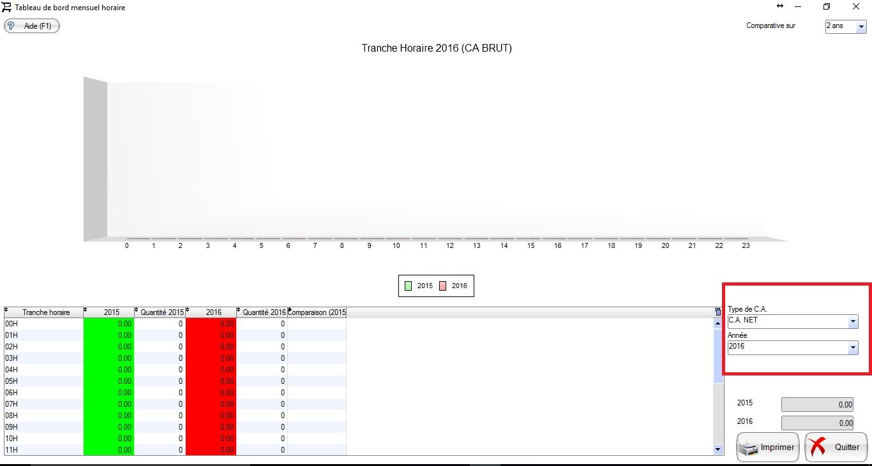Screen dimensions: 872x466
Task: Sort by 2015 column header
Action: 109,312
